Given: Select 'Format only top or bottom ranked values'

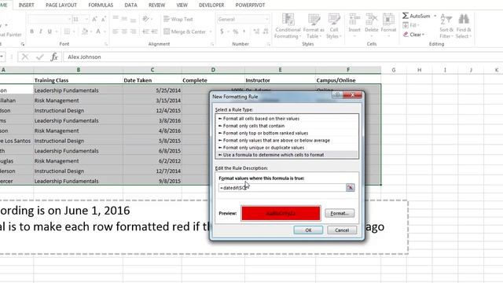Looking at the screenshot, I should pyautogui.click(x=287, y=133).
